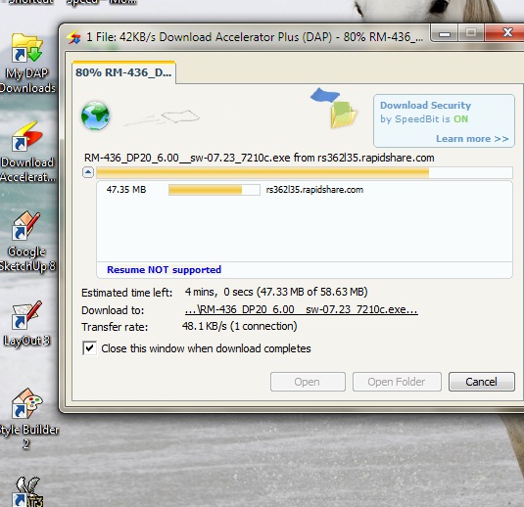The width and height of the screenshot is (524, 507).
Task: Click the DAP lightning icon in title bar
Action: tap(73, 37)
